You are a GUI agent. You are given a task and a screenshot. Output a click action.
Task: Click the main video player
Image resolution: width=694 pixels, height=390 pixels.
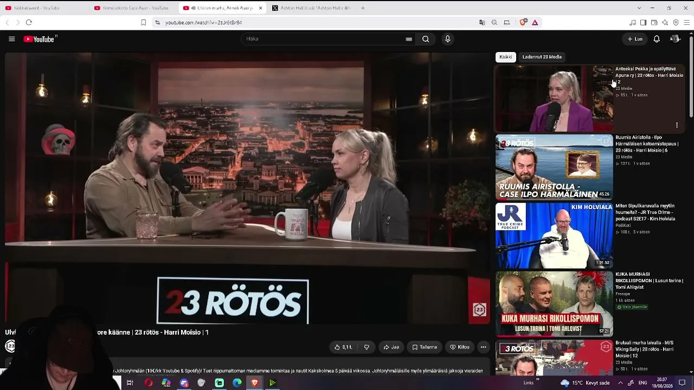tap(247, 188)
